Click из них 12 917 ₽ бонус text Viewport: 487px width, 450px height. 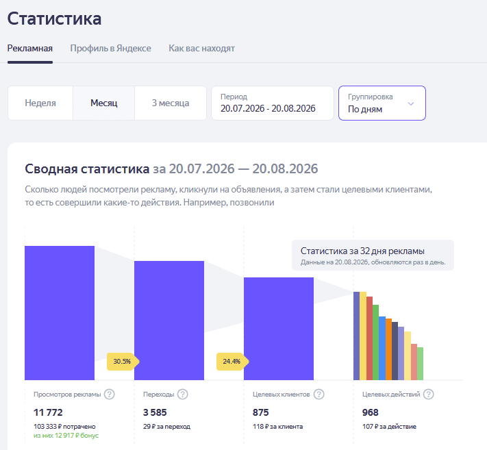[x=66, y=436]
